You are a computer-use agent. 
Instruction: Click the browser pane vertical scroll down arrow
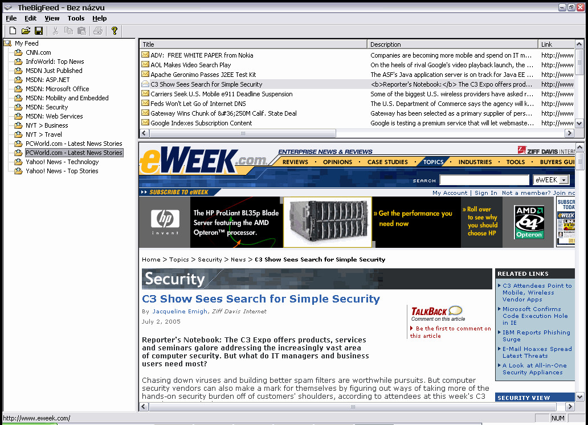click(579, 397)
